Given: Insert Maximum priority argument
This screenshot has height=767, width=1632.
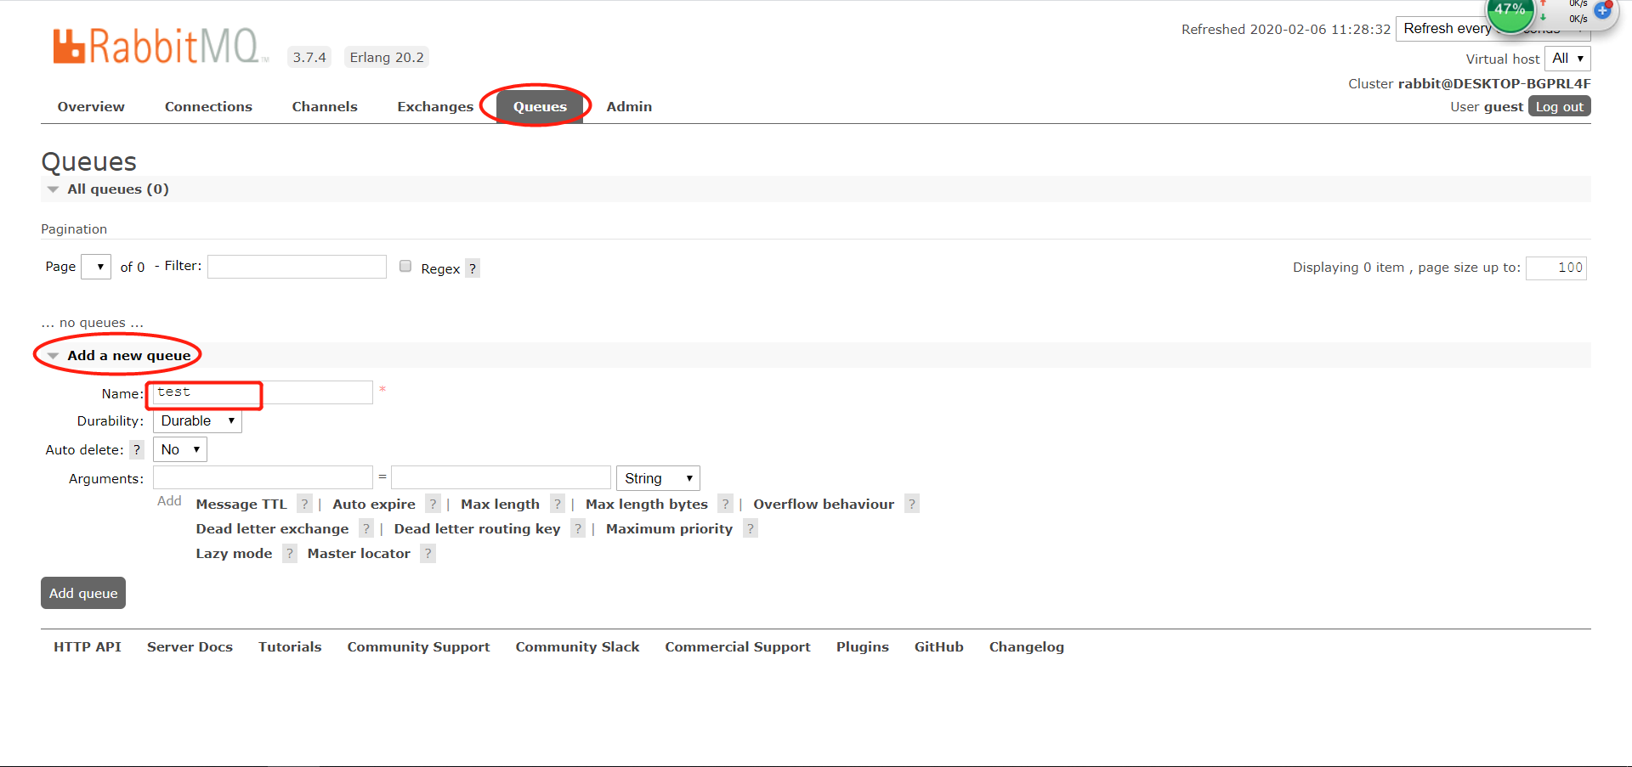Looking at the screenshot, I should point(669,528).
